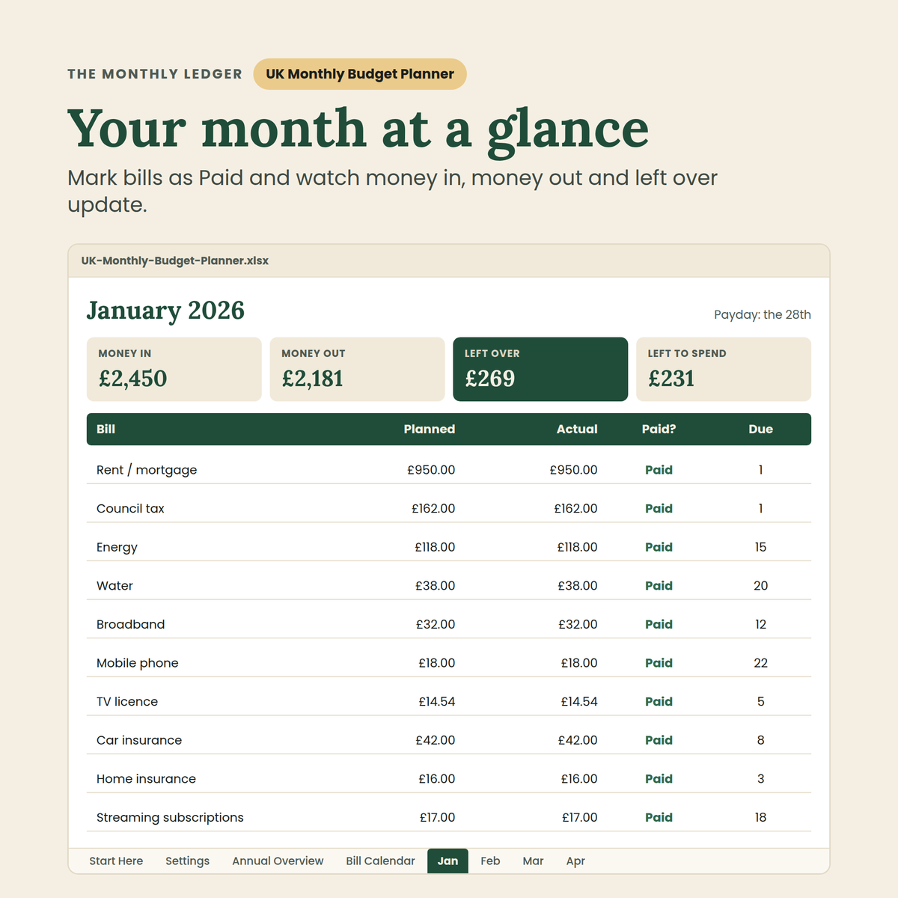
Task: Click the Due column header
Action: pyautogui.click(x=760, y=429)
